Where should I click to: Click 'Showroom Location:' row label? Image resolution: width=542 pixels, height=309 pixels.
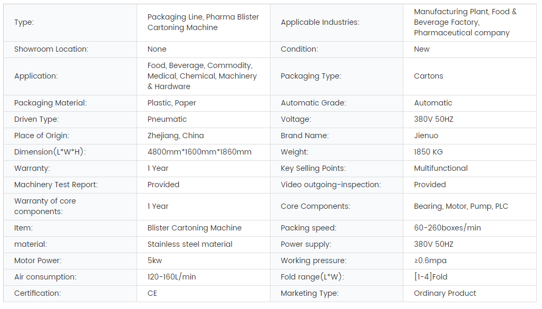pos(51,49)
